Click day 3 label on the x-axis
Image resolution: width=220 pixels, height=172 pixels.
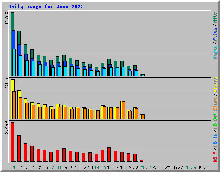27,167
